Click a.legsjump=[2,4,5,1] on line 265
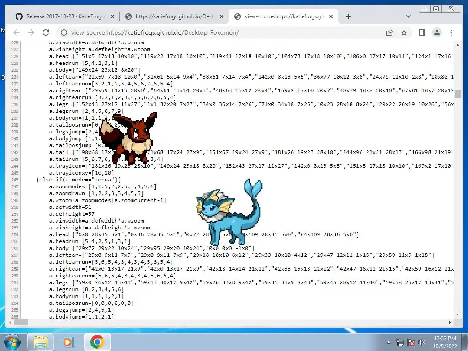This screenshot has height=351, width=468. click(82, 310)
